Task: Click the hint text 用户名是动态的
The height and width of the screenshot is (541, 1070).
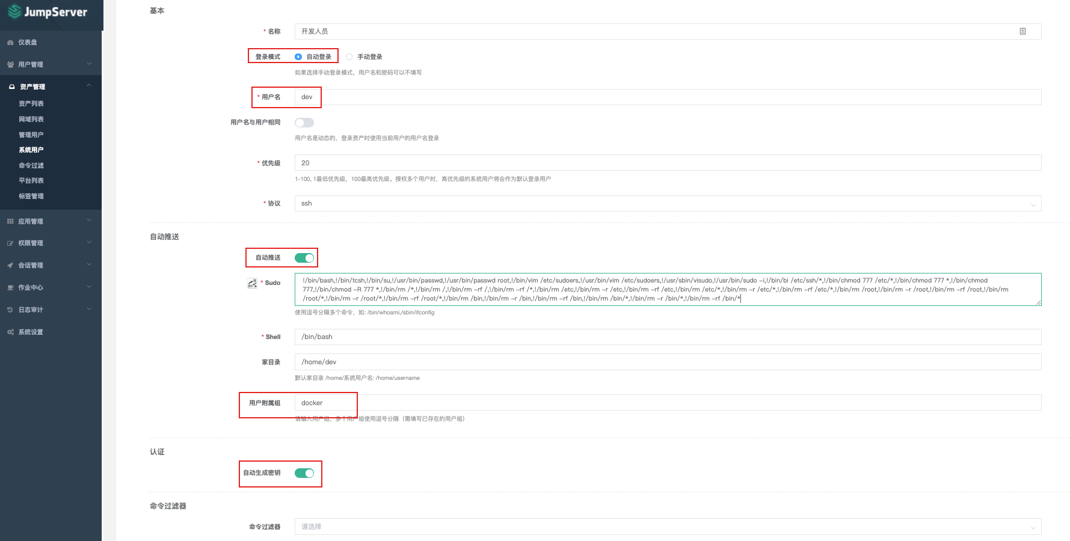Action: [x=367, y=138]
